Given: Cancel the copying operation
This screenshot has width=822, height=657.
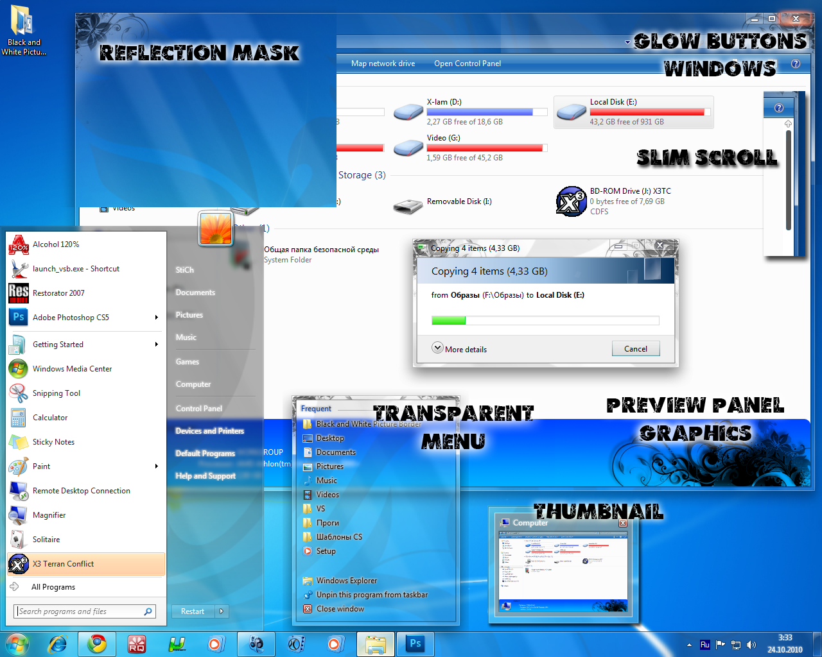Looking at the screenshot, I should pyautogui.click(x=636, y=348).
